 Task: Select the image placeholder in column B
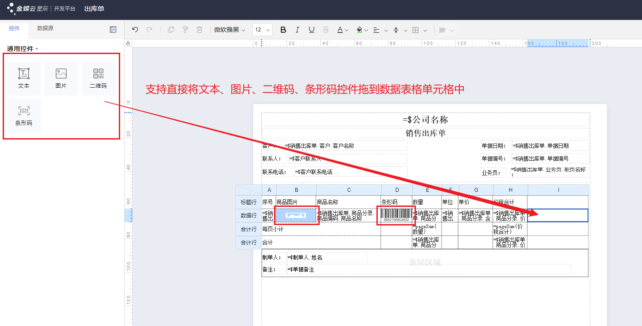pyautogui.click(x=296, y=215)
